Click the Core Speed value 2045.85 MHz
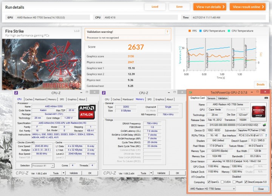 click(x=42, y=146)
